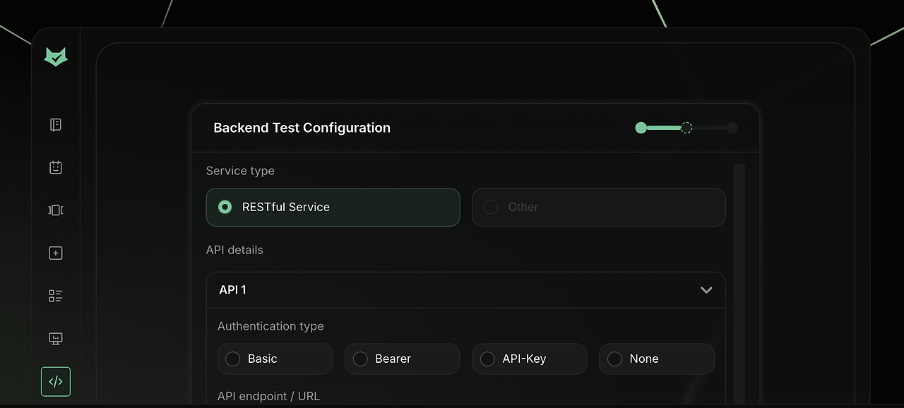This screenshot has height=408, width=904.
Task: Select the carousel layout sidebar icon
Action: click(56, 210)
